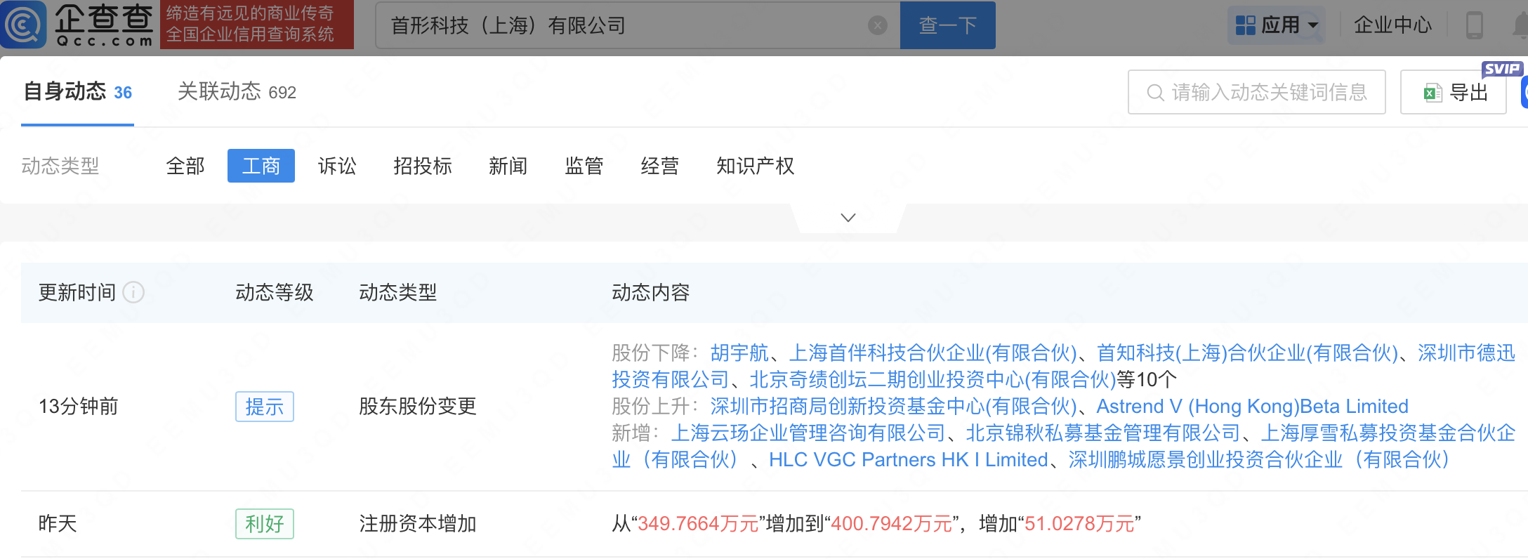Click the Qcc.com logo icon
The width and height of the screenshot is (1528, 559).
pyautogui.click(x=24, y=25)
